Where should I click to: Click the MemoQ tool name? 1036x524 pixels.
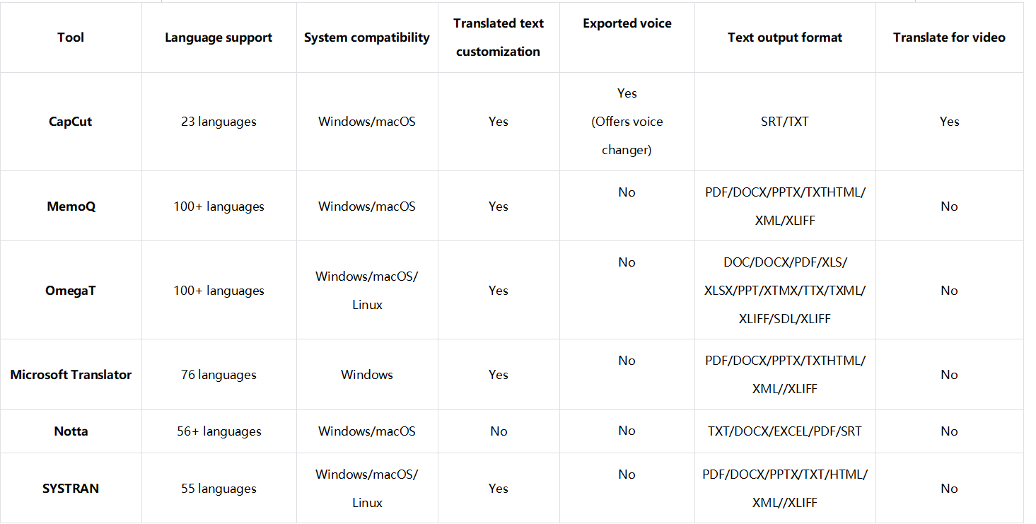71,206
